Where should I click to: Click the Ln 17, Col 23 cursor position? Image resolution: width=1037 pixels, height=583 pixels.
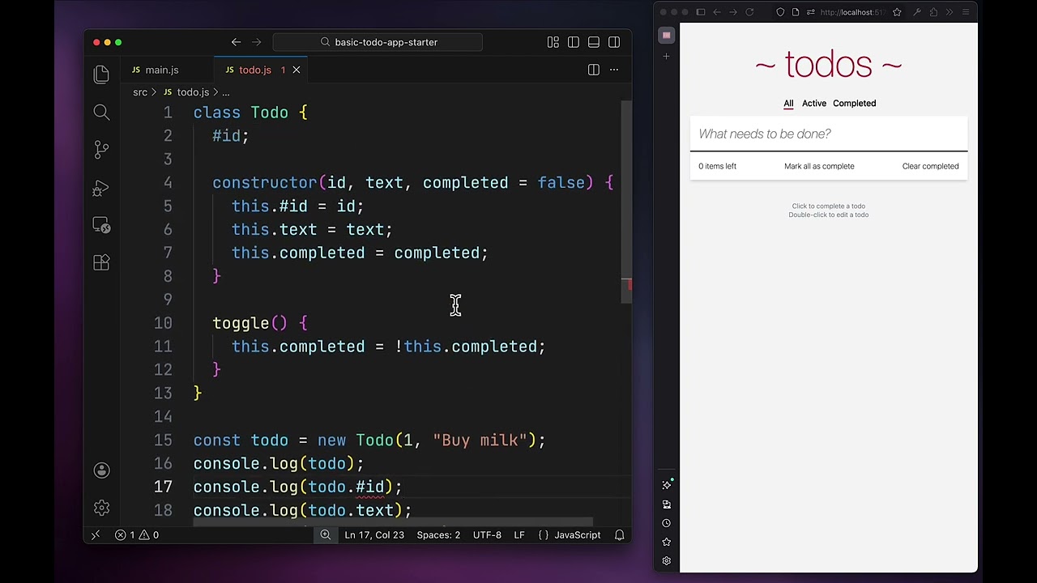point(374,534)
